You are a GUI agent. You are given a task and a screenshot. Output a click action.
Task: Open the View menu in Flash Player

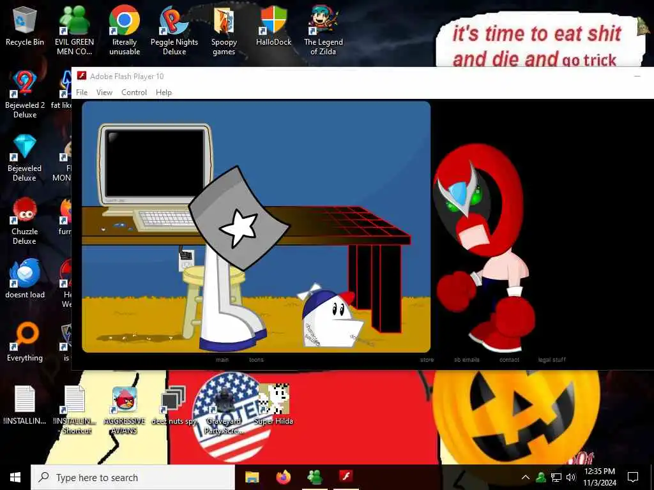coord(104,93)
